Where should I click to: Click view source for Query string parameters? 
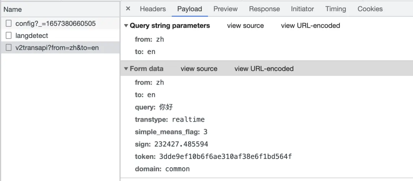tap(245, 26)
